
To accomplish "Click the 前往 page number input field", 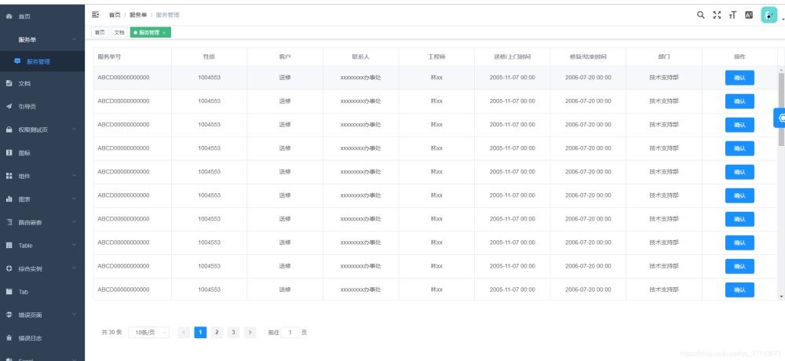I will pyautogui.click(x=290, y=333).
